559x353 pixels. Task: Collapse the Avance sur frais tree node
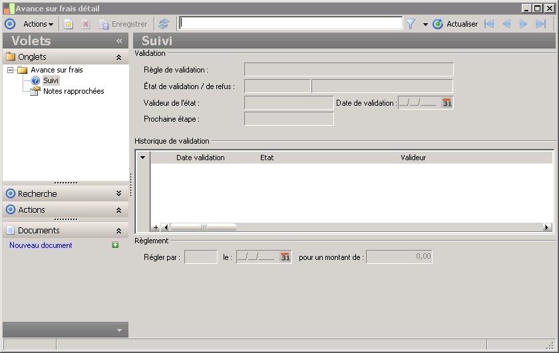(x=11, y=70)
